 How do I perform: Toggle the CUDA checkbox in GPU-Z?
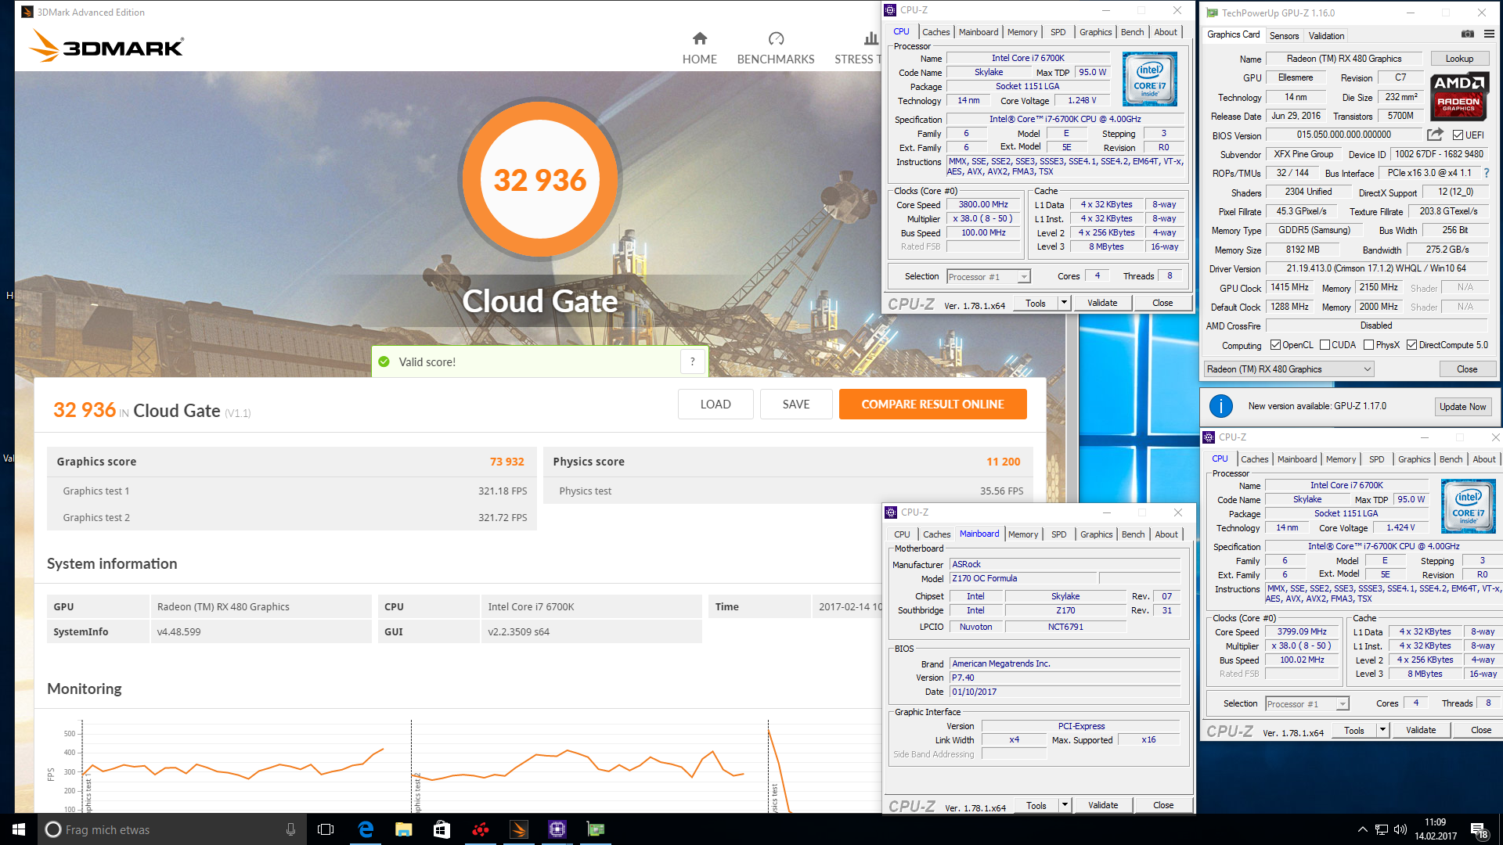pos(1325,345)
